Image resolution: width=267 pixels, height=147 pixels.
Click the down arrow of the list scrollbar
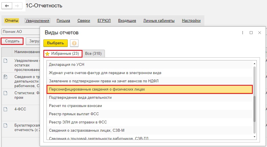255,137
